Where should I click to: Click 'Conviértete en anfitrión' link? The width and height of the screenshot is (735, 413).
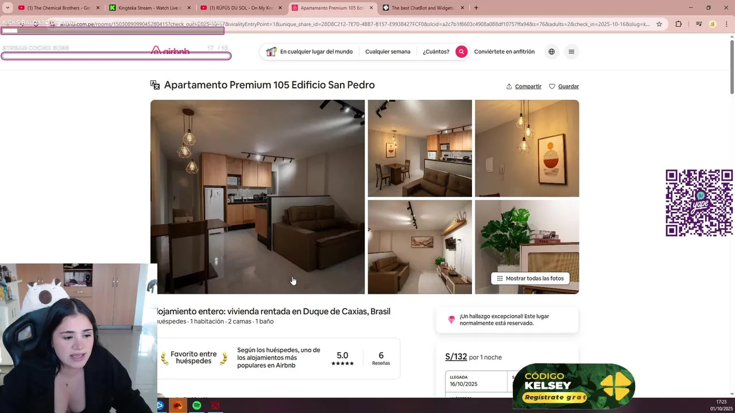pos(504,52)
